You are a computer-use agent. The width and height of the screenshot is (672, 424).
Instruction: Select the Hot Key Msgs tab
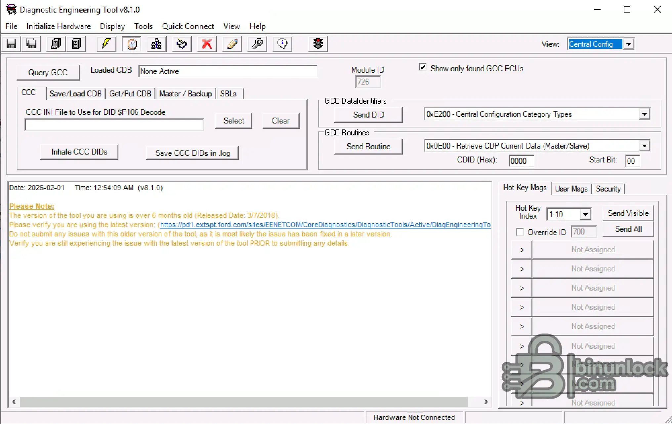[525, 188]
